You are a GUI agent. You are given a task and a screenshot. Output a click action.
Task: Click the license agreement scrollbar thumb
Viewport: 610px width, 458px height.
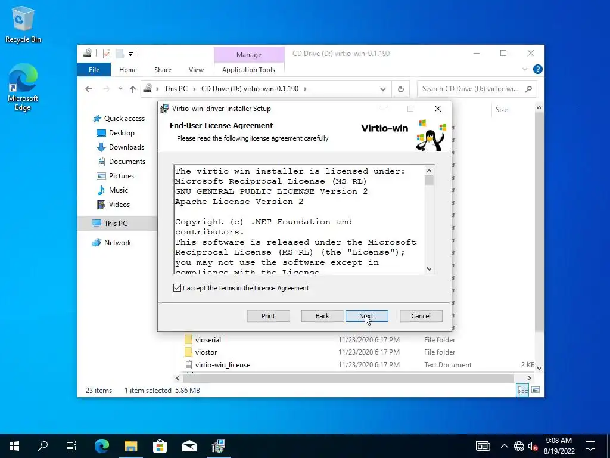click(x=429, y=181)
